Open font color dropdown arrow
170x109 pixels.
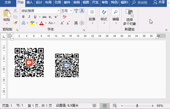click(x=46, y=23)
